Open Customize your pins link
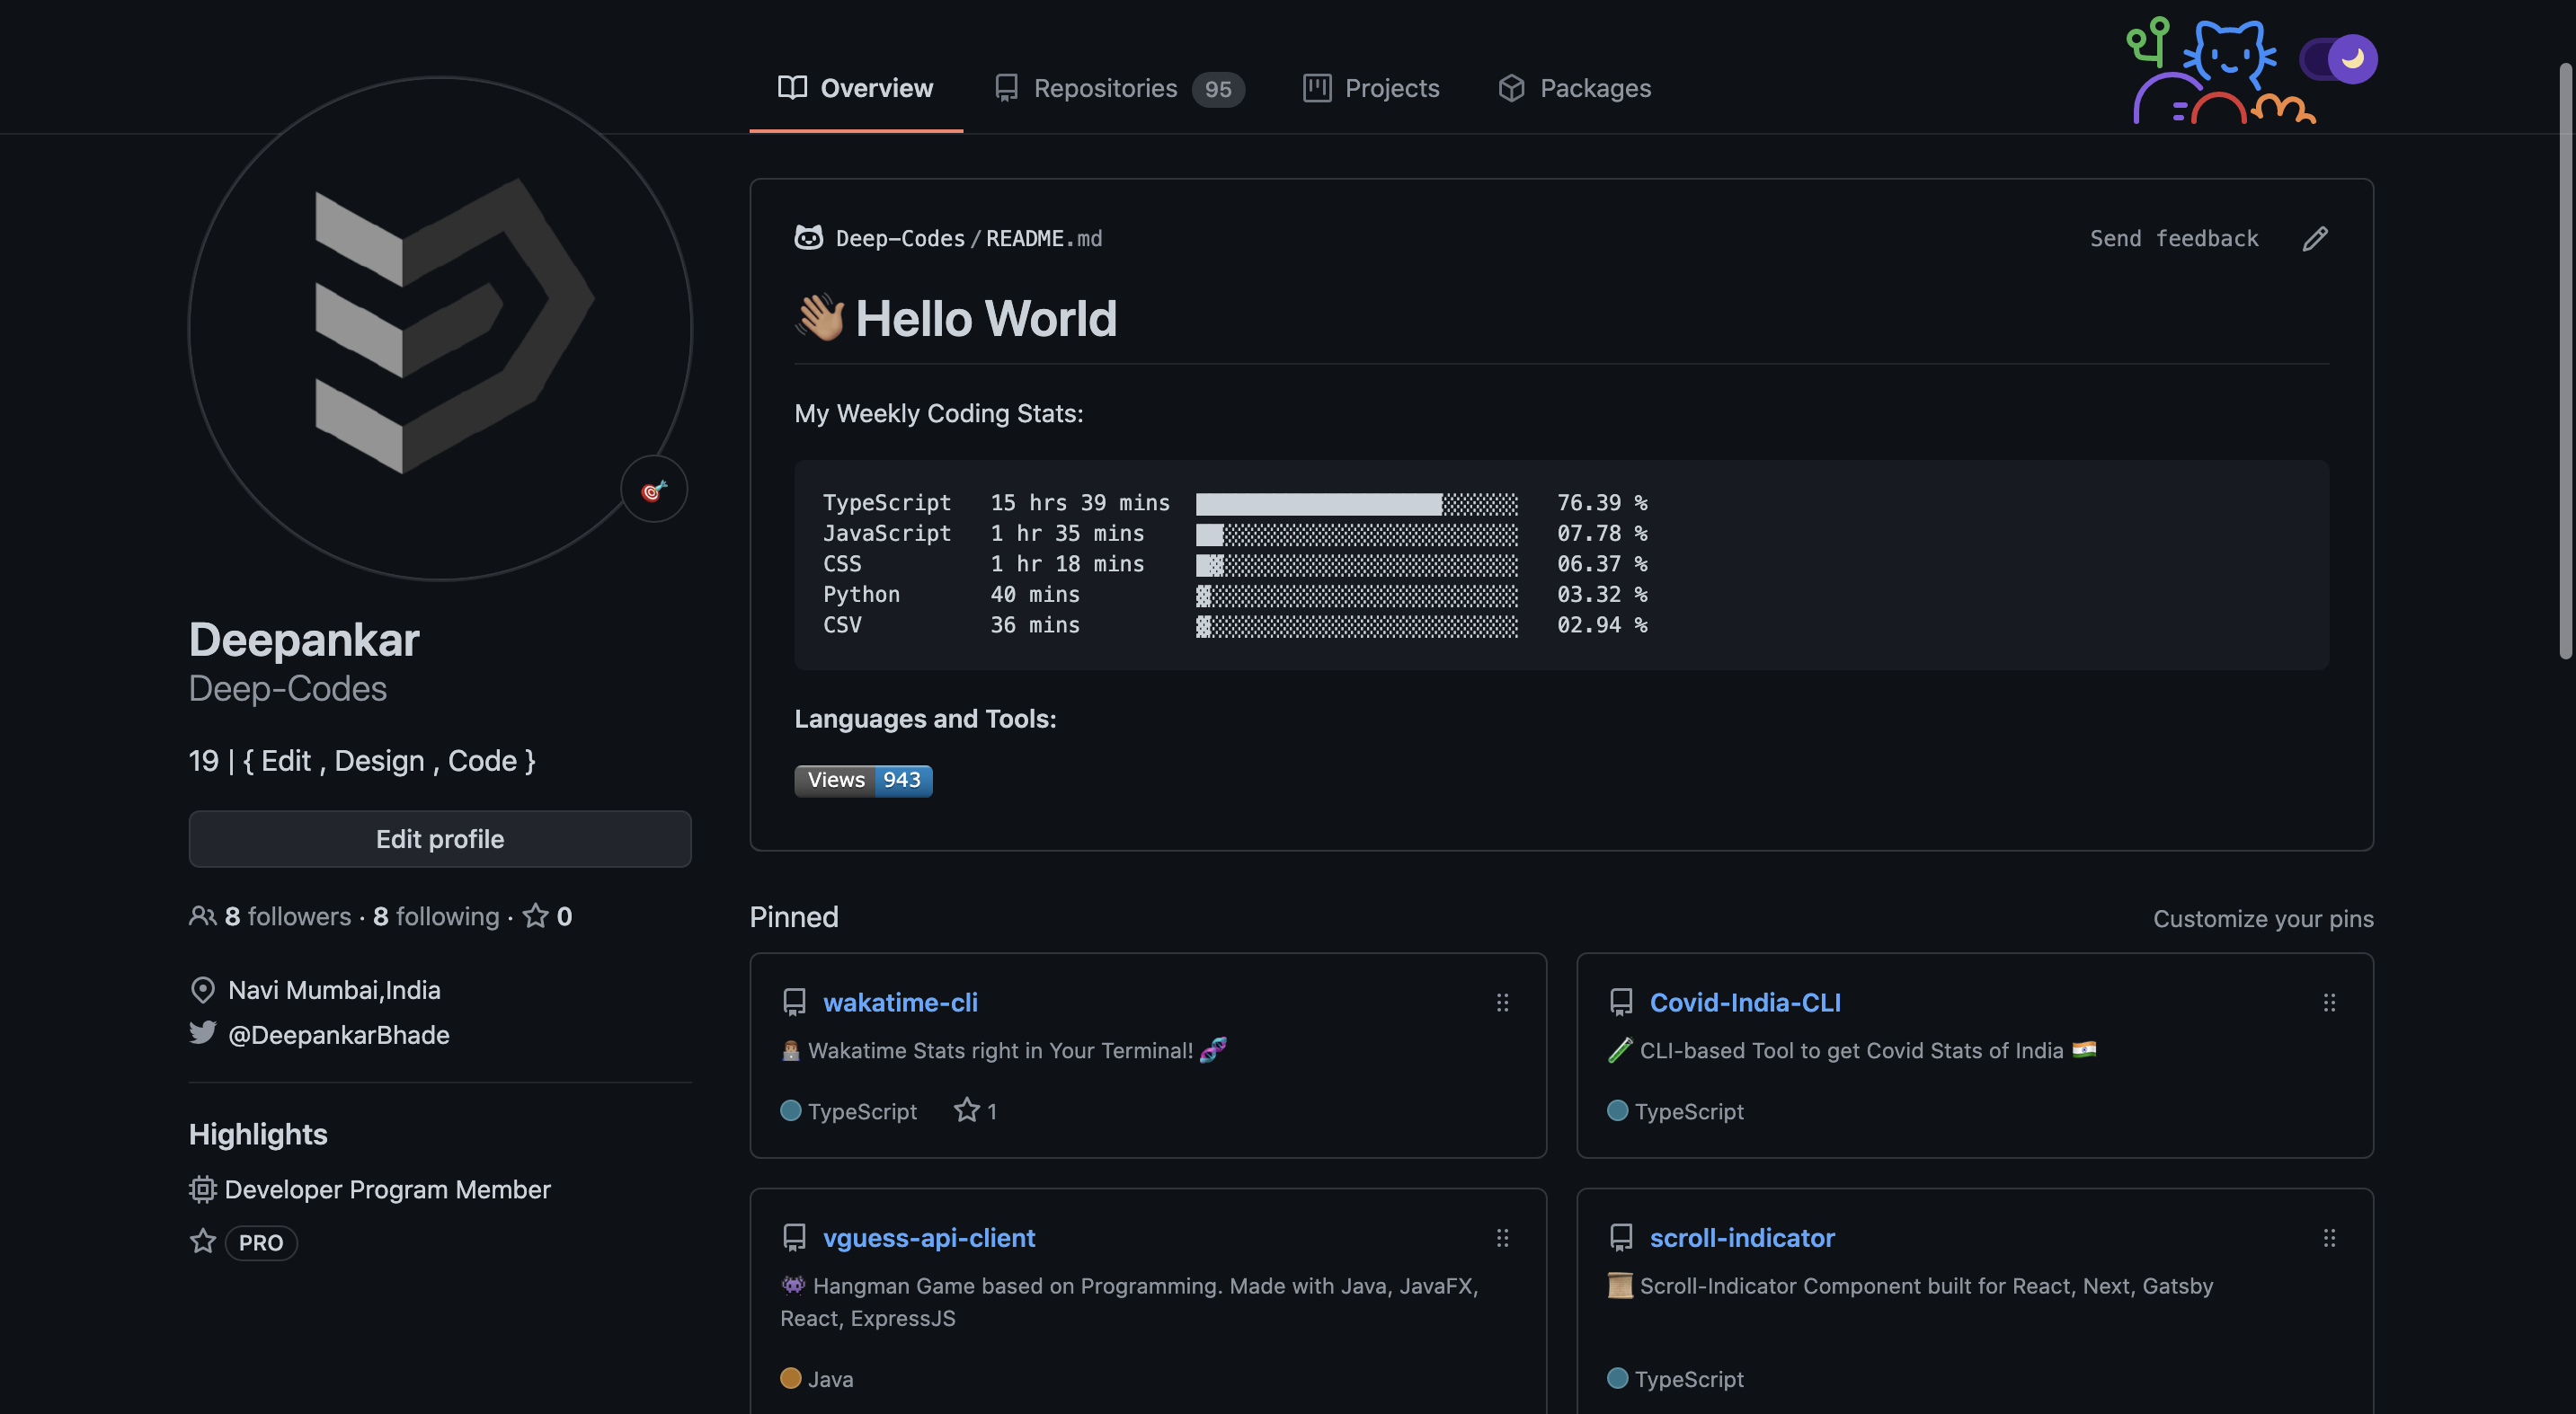 click(x=2262, y=918)
